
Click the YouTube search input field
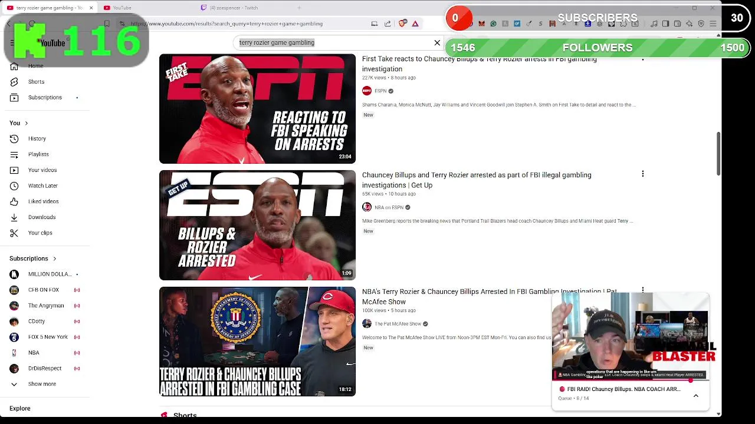coord(333,42)
